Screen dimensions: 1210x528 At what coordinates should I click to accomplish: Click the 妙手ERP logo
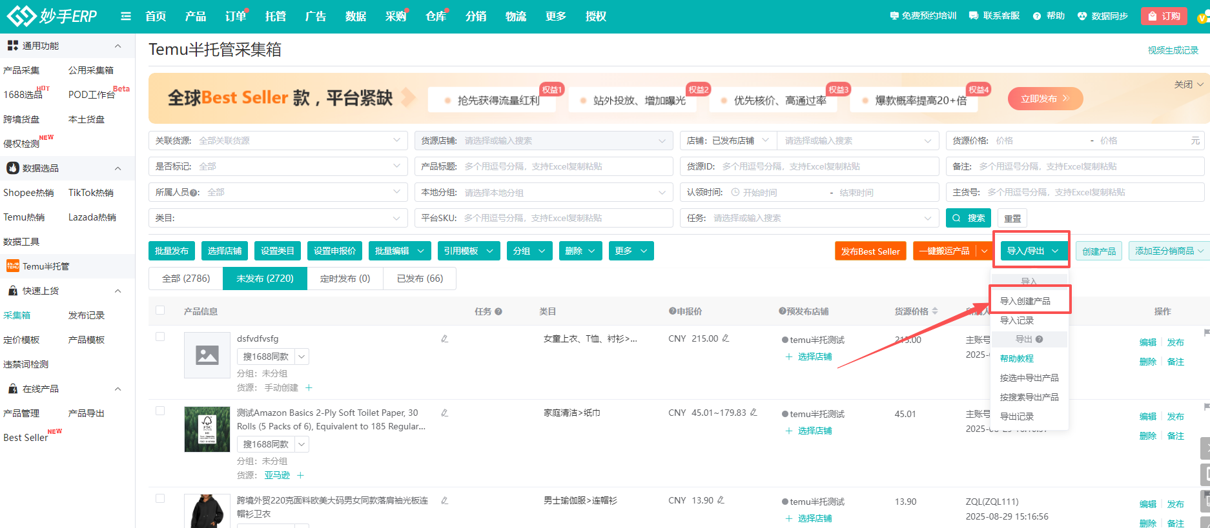point(52,16)
